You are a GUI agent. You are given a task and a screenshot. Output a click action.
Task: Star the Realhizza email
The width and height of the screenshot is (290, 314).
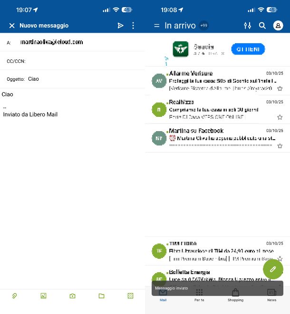point(280,117)
